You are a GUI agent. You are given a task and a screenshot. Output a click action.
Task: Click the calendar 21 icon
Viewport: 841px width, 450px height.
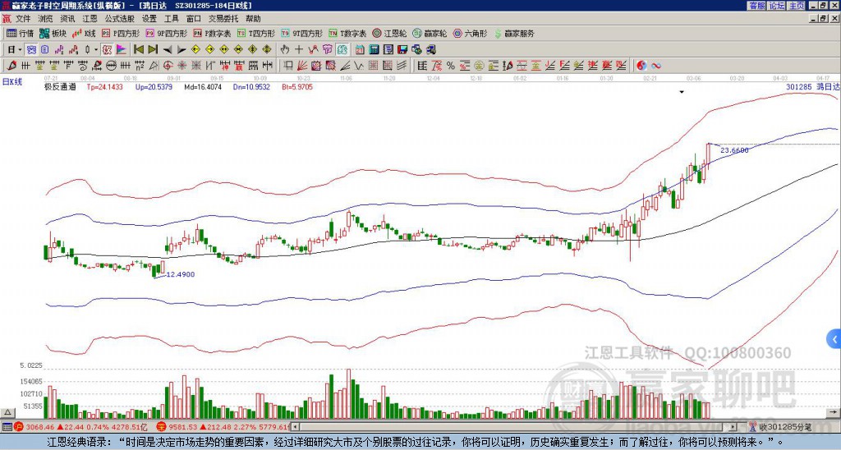360,50
